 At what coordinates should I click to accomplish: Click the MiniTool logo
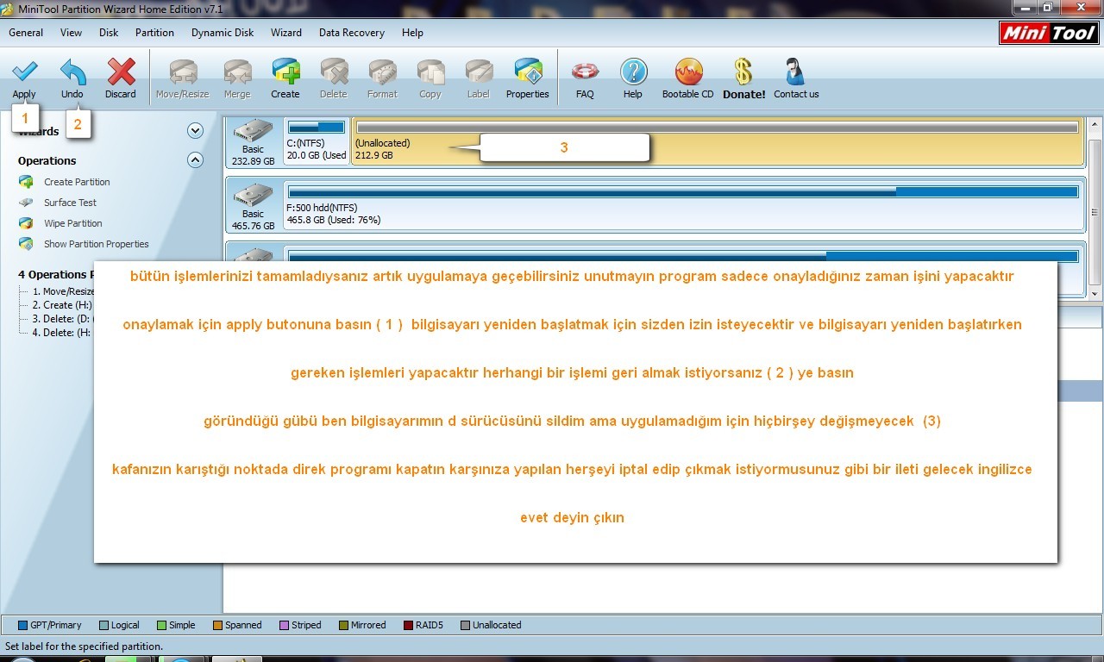[1048, 33]
